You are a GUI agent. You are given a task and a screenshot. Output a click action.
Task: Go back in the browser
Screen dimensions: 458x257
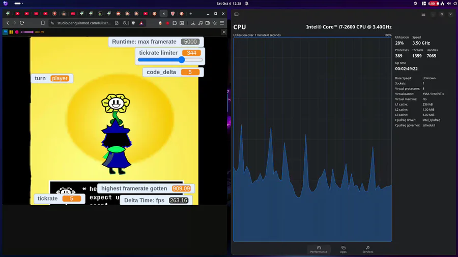pyautogui.click(x=8, y=23)
